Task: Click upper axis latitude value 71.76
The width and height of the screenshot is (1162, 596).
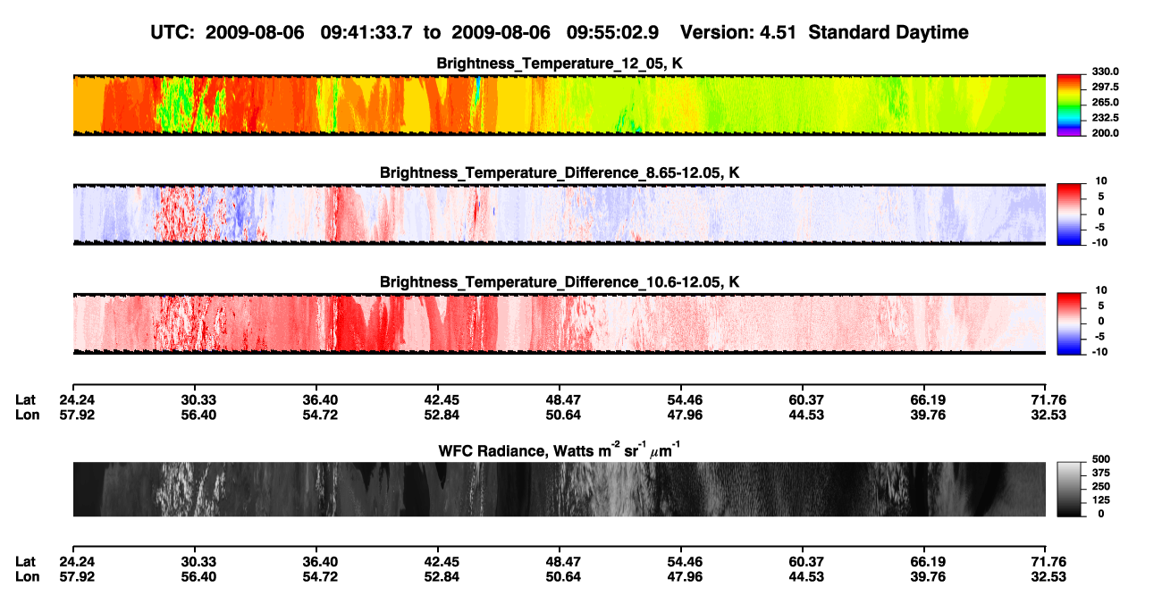Action: pos(1049,399)
